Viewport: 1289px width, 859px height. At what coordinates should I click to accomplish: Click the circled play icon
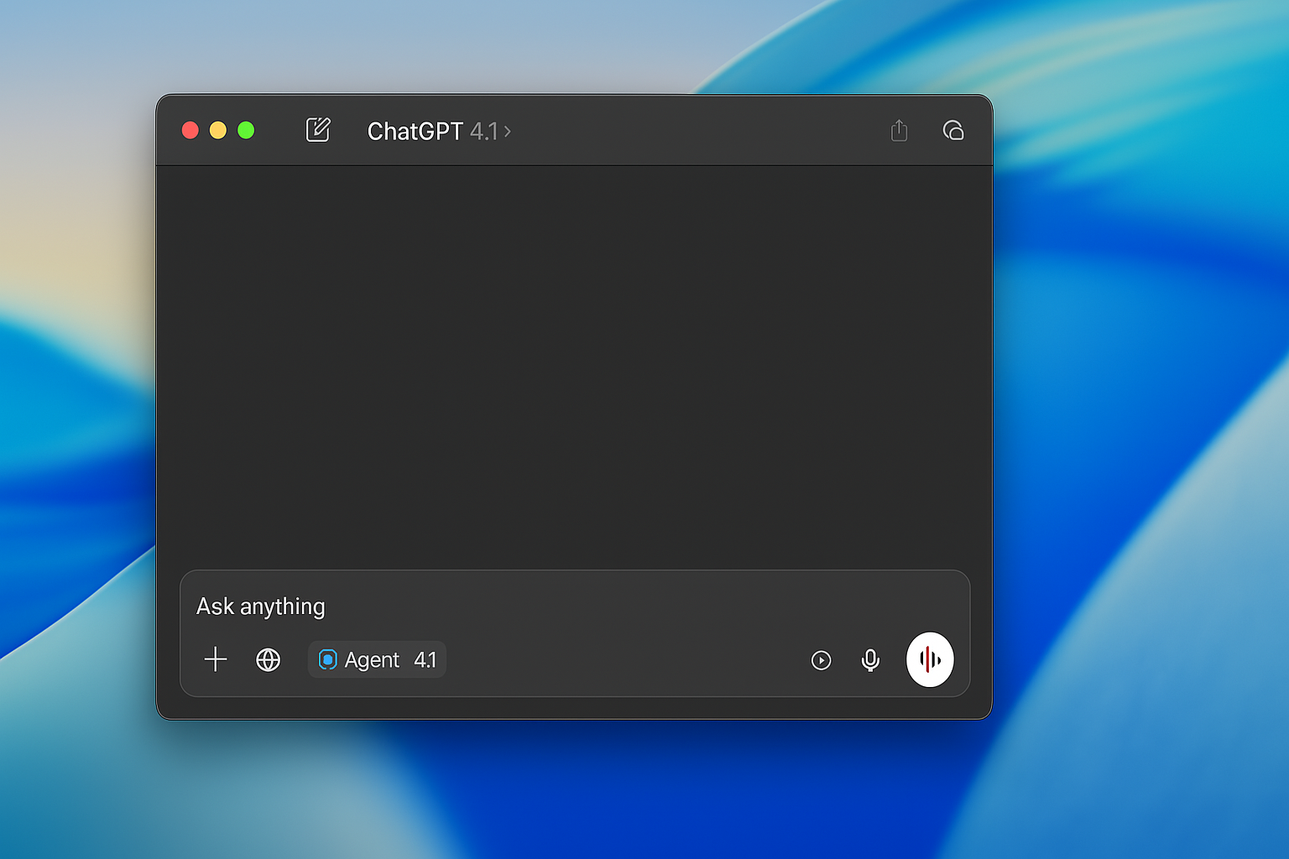click(822, 660)
